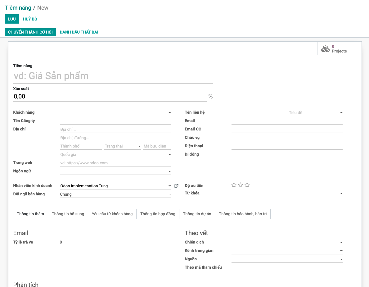Click Đánh dấu thất bại button
Screen dimensions: 369x287
click(79, 32)
